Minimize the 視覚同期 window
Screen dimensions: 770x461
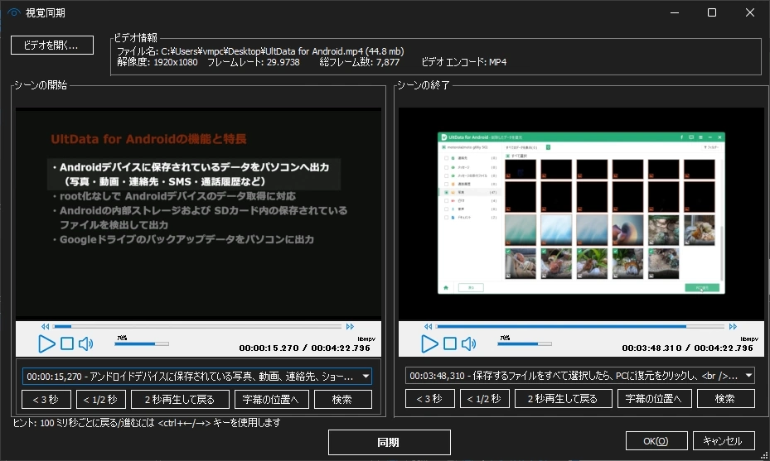coord(675,12)
